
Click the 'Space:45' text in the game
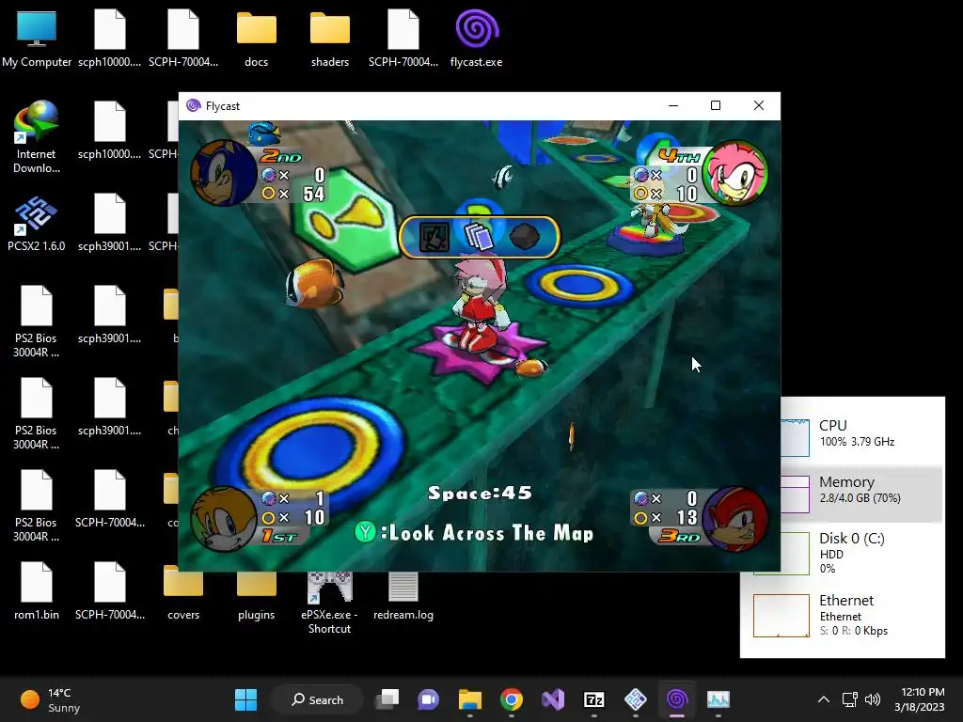480,493
